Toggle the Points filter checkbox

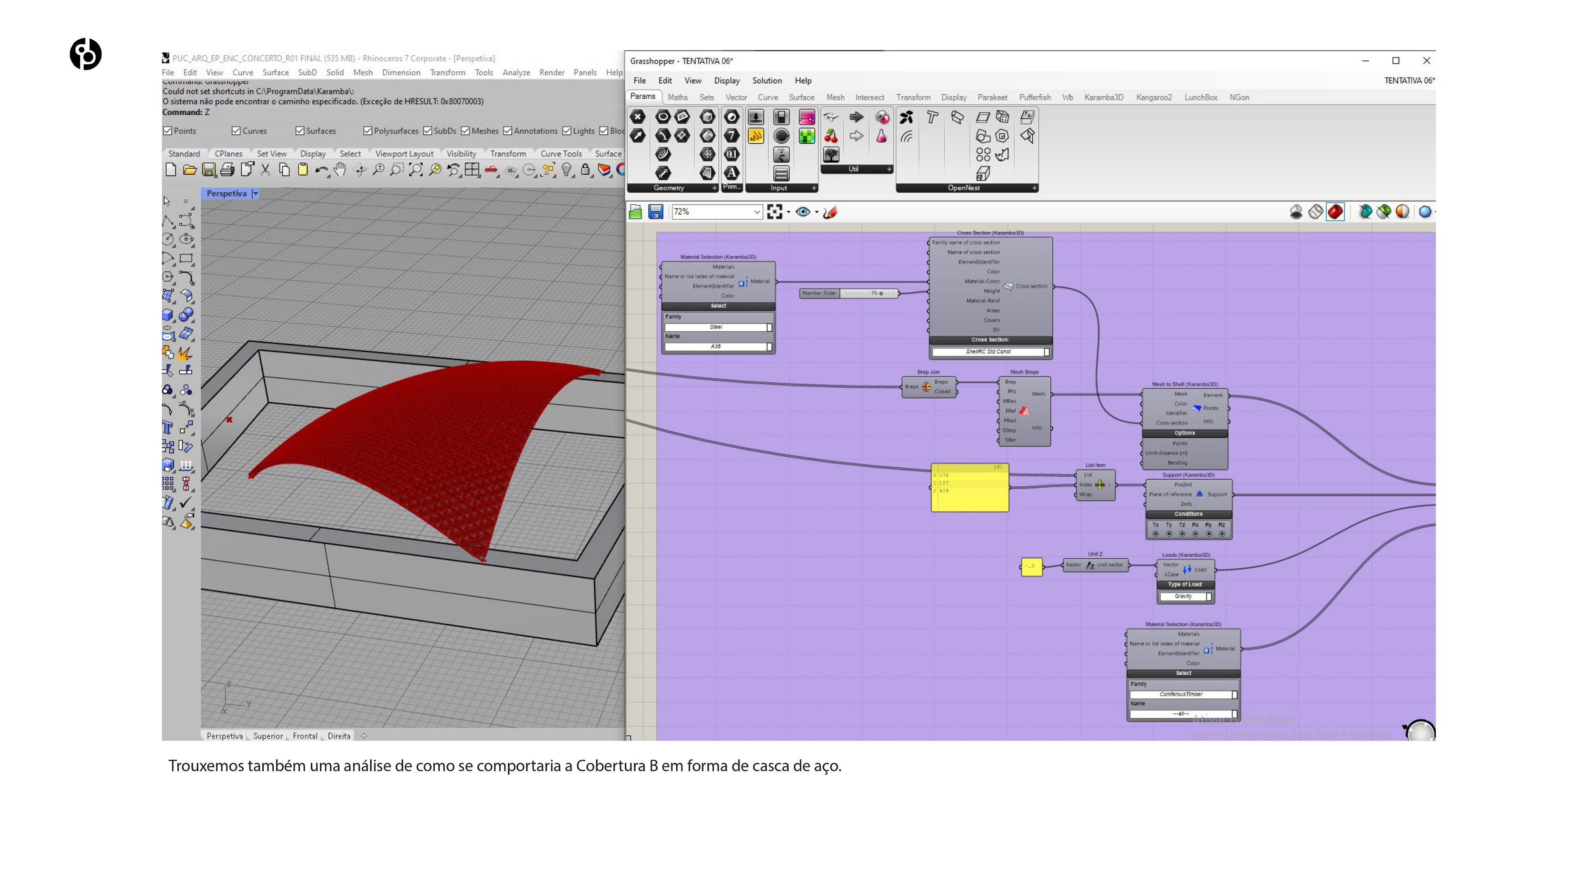tap(167, 131)
